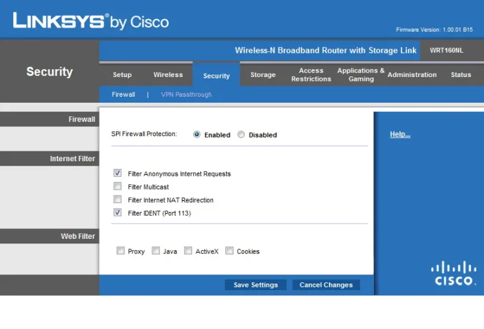This screenshot has width=484, height=329.
Task: Enable SPI Firewall Protection radio button
Action: coord(197,135)
